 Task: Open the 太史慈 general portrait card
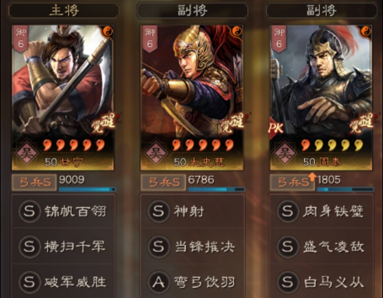pos(192,98)
